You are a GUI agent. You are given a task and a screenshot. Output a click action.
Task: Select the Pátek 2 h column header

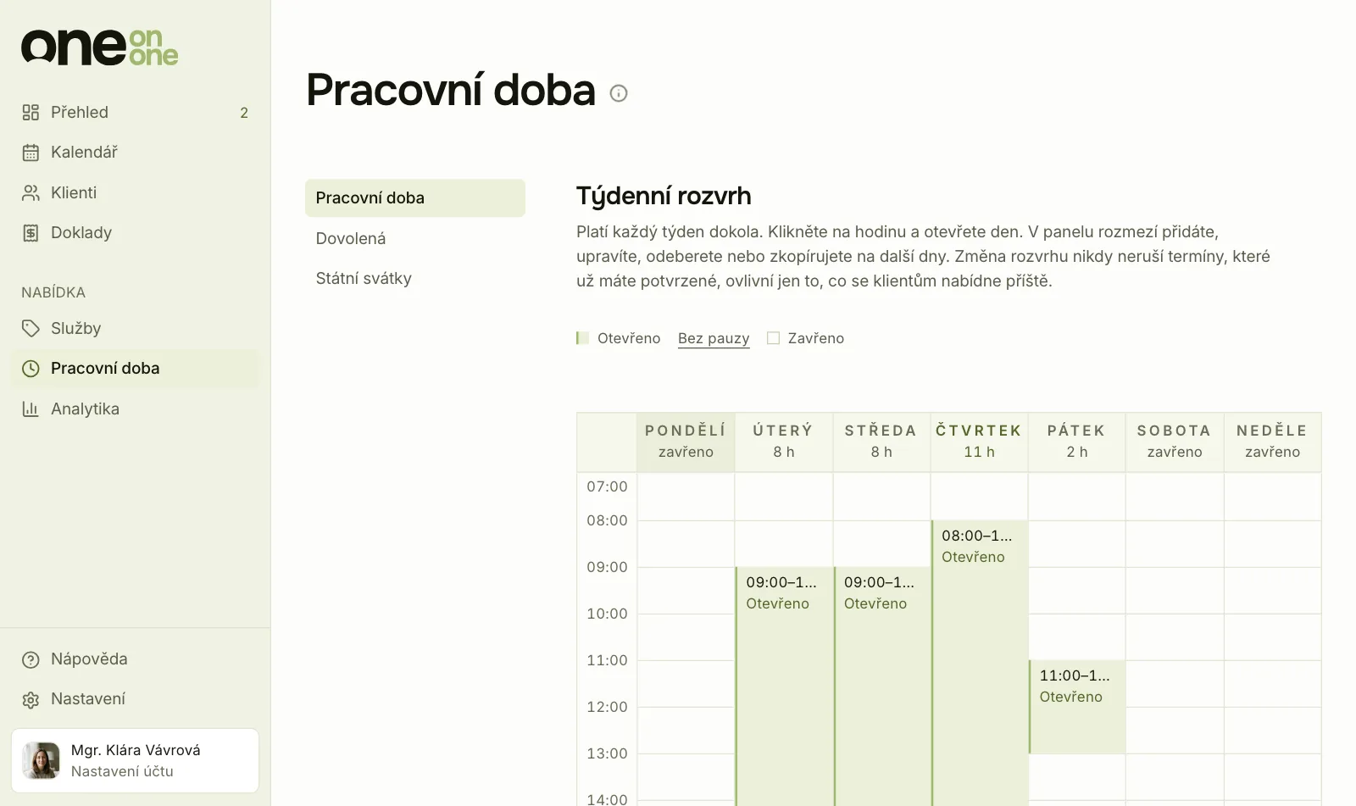1076,442
